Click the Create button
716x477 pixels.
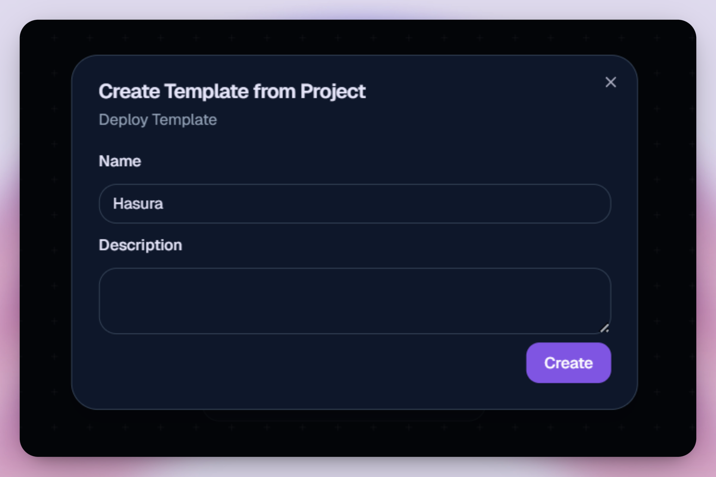pos(568,363)
